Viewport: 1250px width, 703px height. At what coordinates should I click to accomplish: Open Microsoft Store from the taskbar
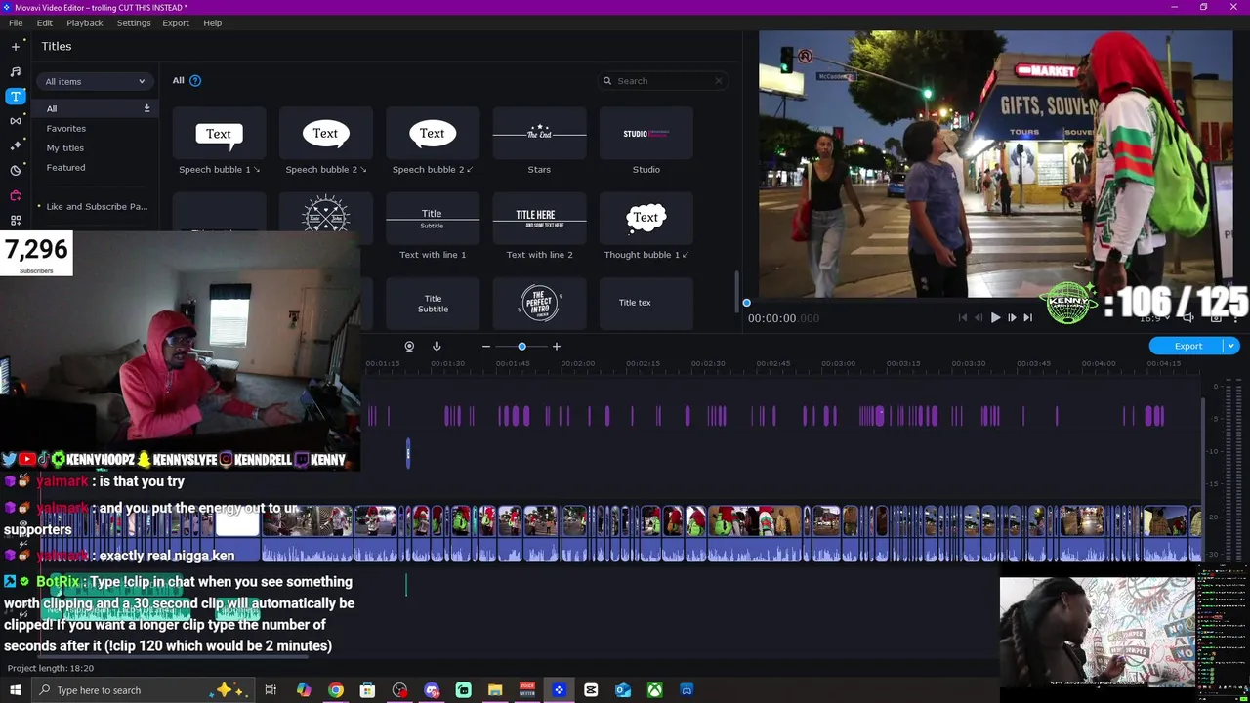pyautogui.click(x=367, y=690)
